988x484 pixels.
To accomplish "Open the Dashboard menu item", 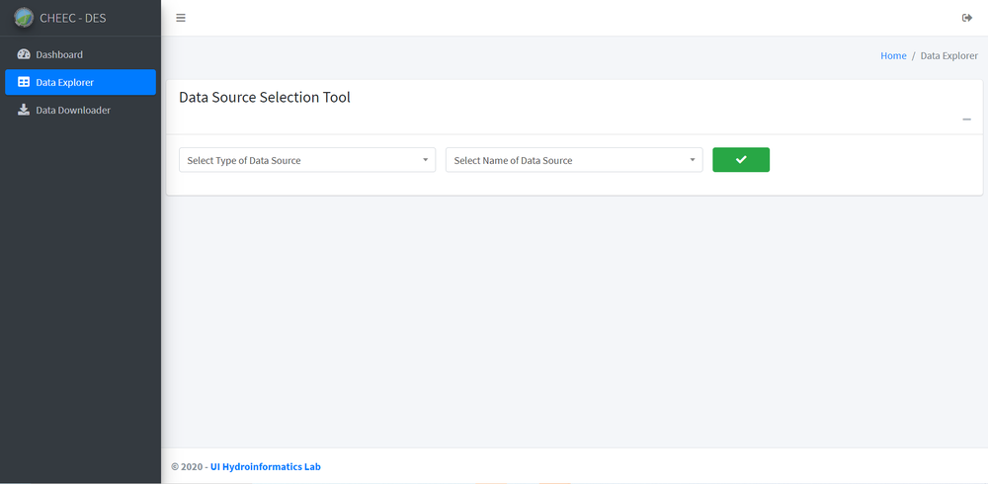I will pyautogui.click(x=59, y=54).
